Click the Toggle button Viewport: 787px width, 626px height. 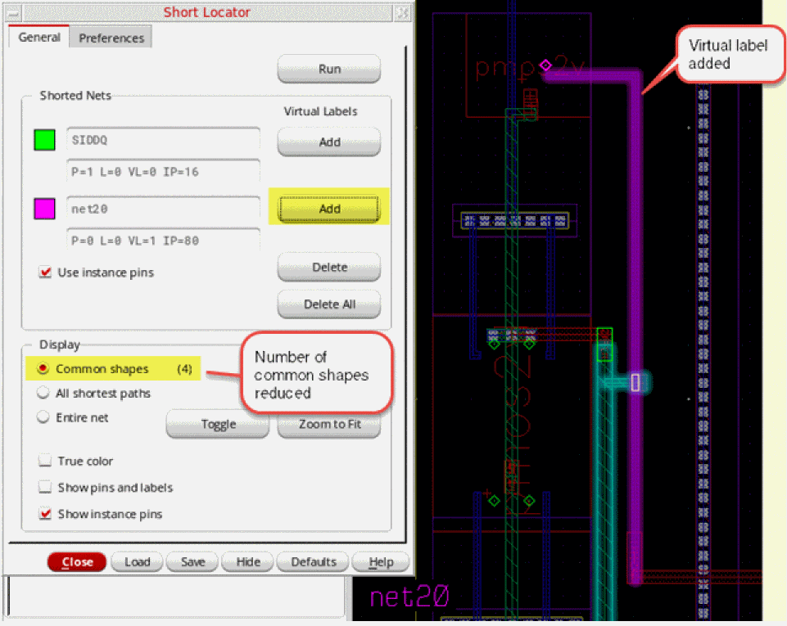[218, 425]
